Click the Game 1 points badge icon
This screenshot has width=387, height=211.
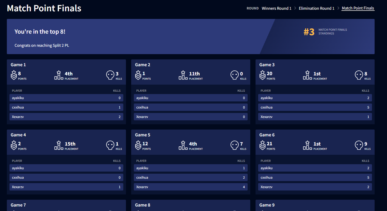(x=14, y=75)
